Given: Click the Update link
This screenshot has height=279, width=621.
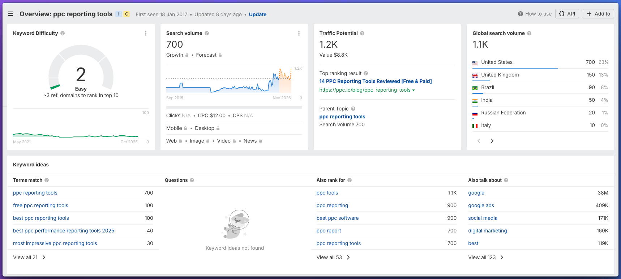Looking at the screenshot, I should pyautogui.click(x=257, y=14).
